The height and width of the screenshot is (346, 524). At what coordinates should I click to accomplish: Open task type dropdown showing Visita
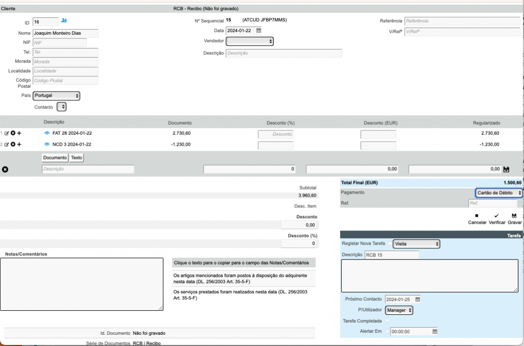pos(417,244)
